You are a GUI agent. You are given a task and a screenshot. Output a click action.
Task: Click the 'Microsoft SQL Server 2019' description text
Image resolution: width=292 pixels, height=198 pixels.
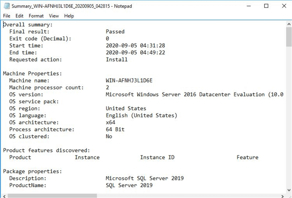point(145,178)
